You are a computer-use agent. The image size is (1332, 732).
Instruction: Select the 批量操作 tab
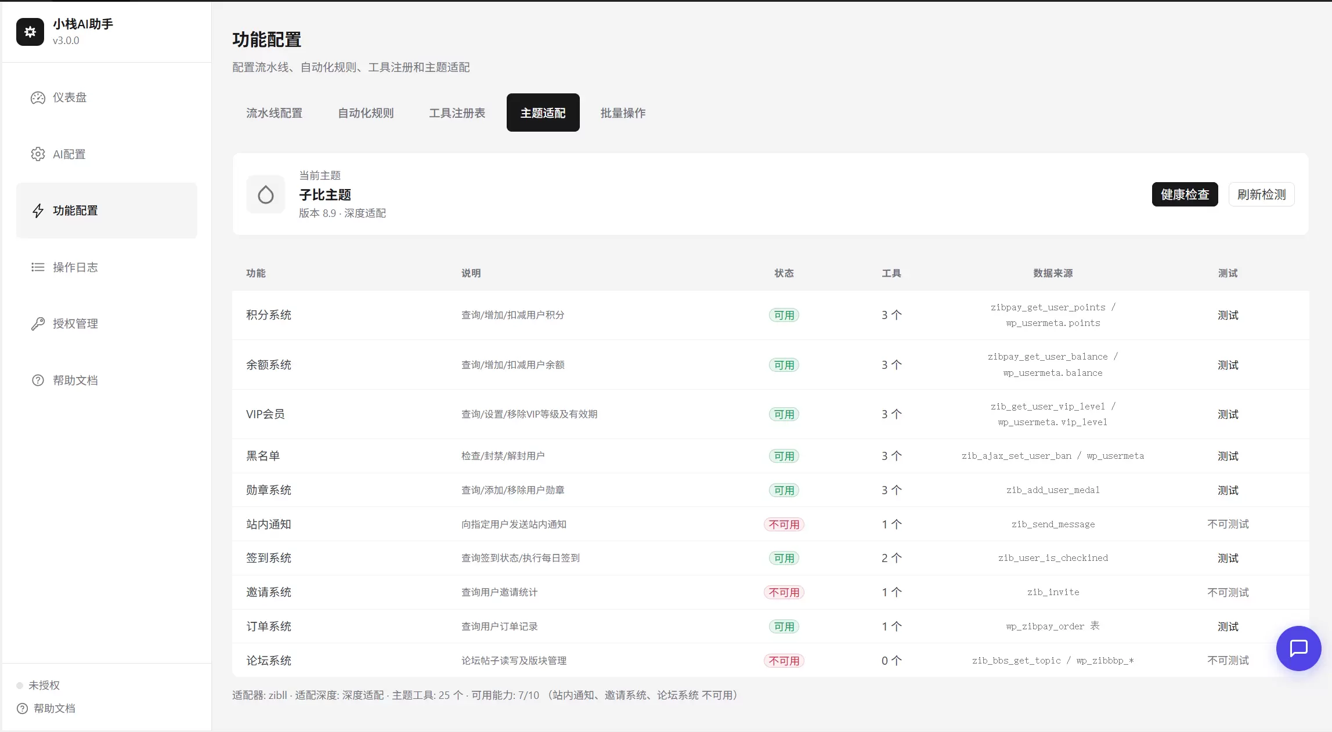(x=623, y=113)
